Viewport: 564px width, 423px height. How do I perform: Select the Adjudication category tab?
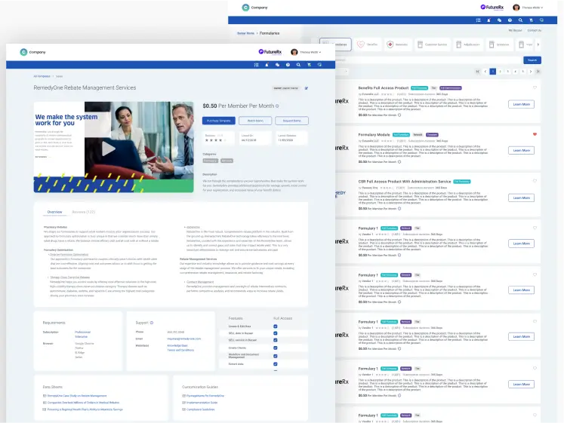(x=468, y=44)
